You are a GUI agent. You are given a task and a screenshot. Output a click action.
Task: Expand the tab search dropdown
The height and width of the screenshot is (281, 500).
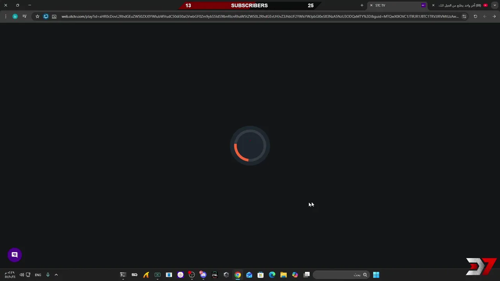tap(495, 5)
